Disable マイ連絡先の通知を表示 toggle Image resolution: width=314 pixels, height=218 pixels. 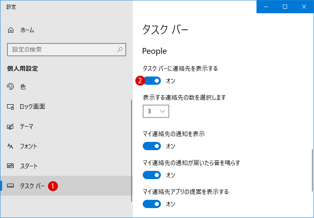(151, 146)
